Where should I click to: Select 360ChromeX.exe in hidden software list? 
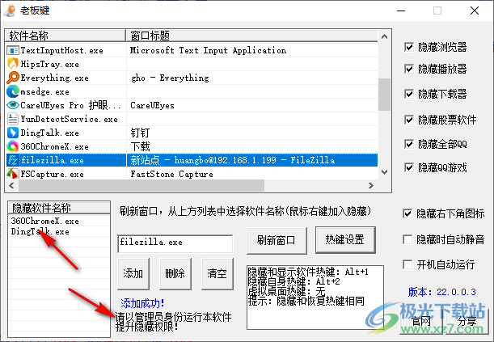[59, 221]
